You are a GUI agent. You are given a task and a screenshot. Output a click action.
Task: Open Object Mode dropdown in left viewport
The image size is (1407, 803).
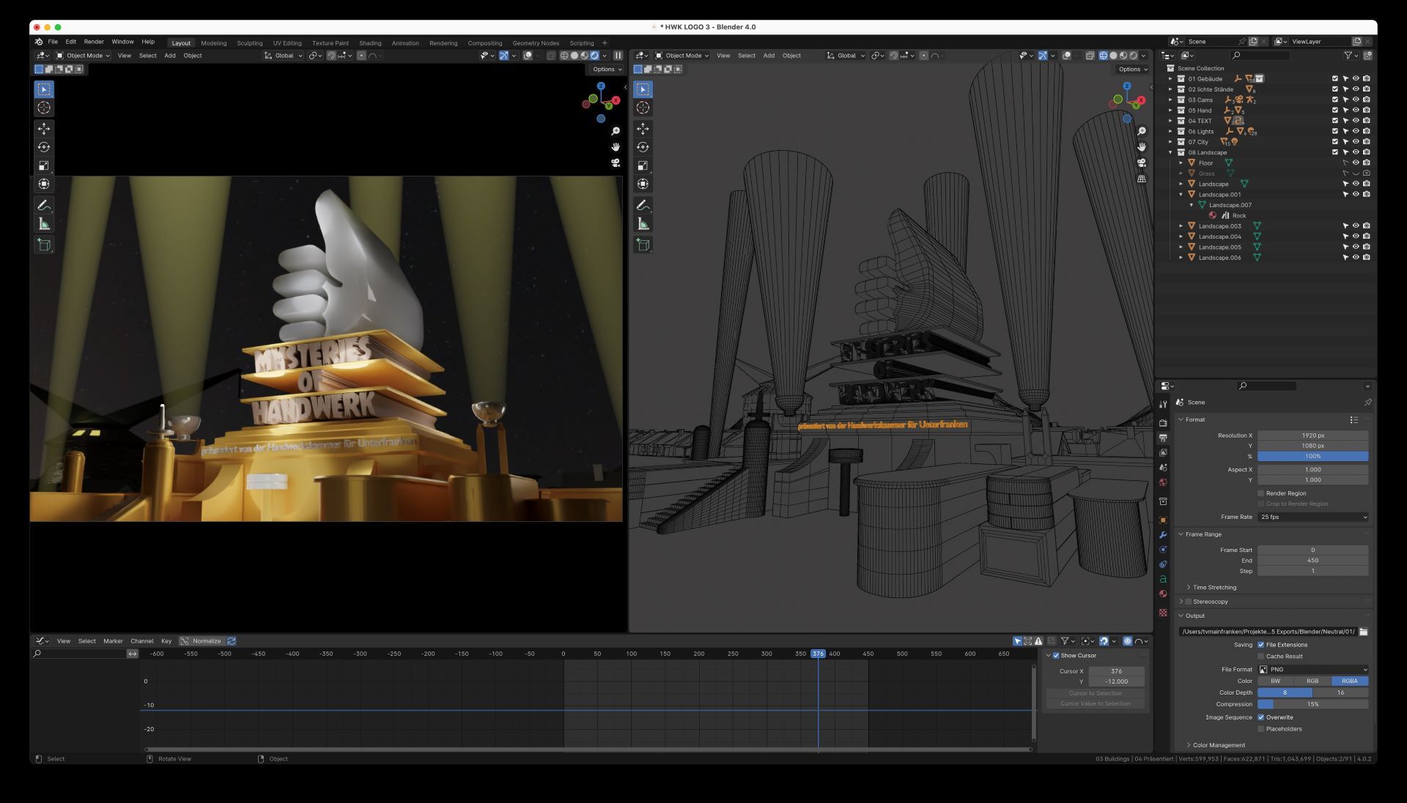[x=84, y=56]
